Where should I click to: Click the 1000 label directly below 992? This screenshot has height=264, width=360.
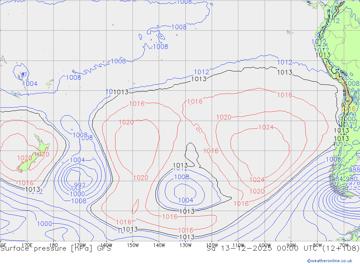(77, 194)
